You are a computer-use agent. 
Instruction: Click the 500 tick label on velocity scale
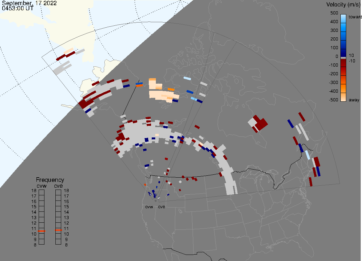tap(334, 13)
